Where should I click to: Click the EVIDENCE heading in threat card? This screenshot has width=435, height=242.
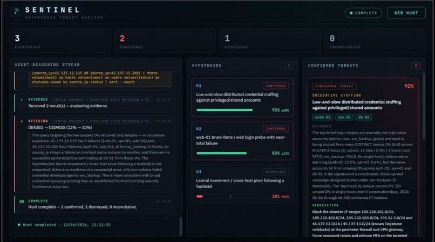(x=322, y=126)
